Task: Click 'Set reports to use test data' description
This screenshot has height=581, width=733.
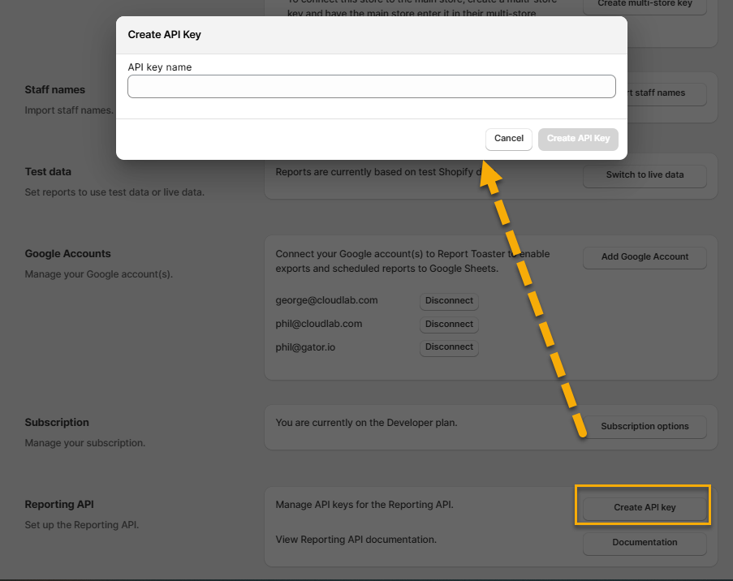Action: pyautogui.click(x=114, y=192)
